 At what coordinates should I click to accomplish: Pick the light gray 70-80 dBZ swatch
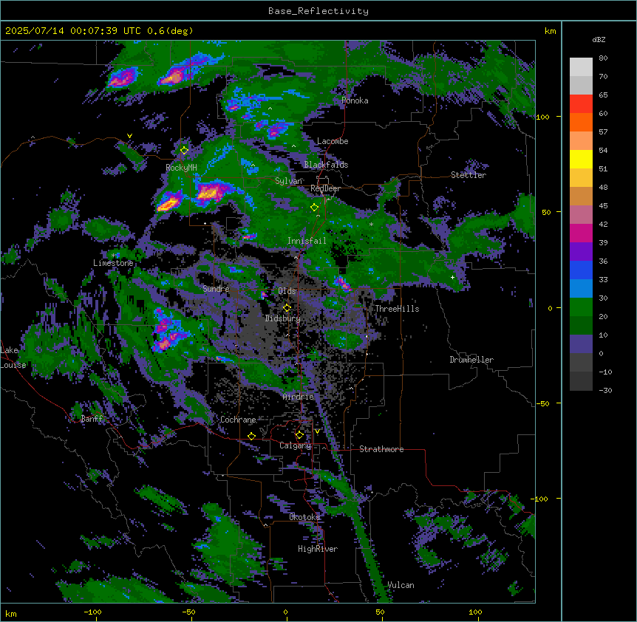(x=581, y=67)
